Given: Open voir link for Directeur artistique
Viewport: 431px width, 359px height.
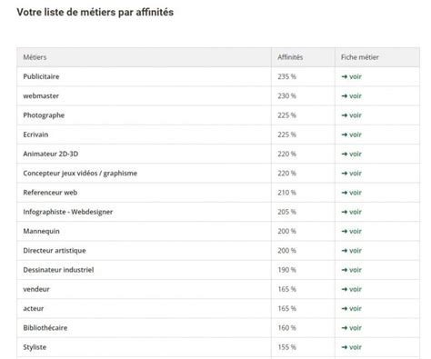Looking at the screenshot, I should pos(352,251).
